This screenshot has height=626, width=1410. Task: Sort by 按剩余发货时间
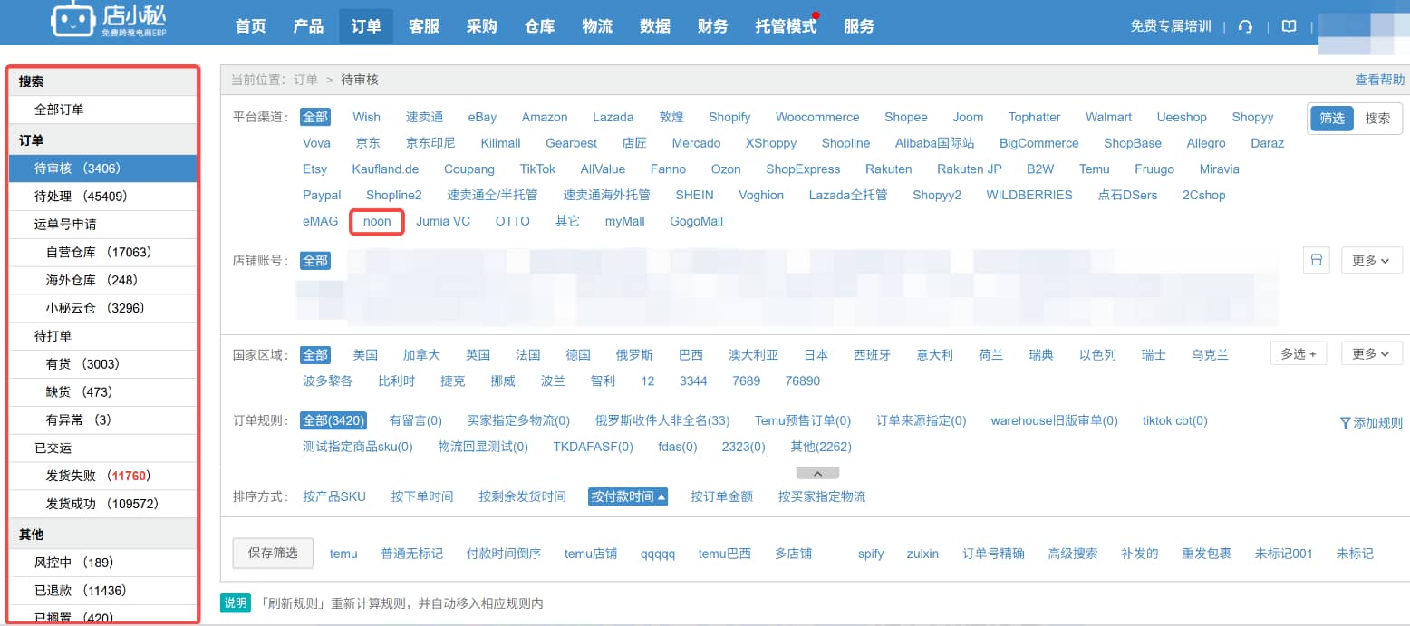(523, 496)
